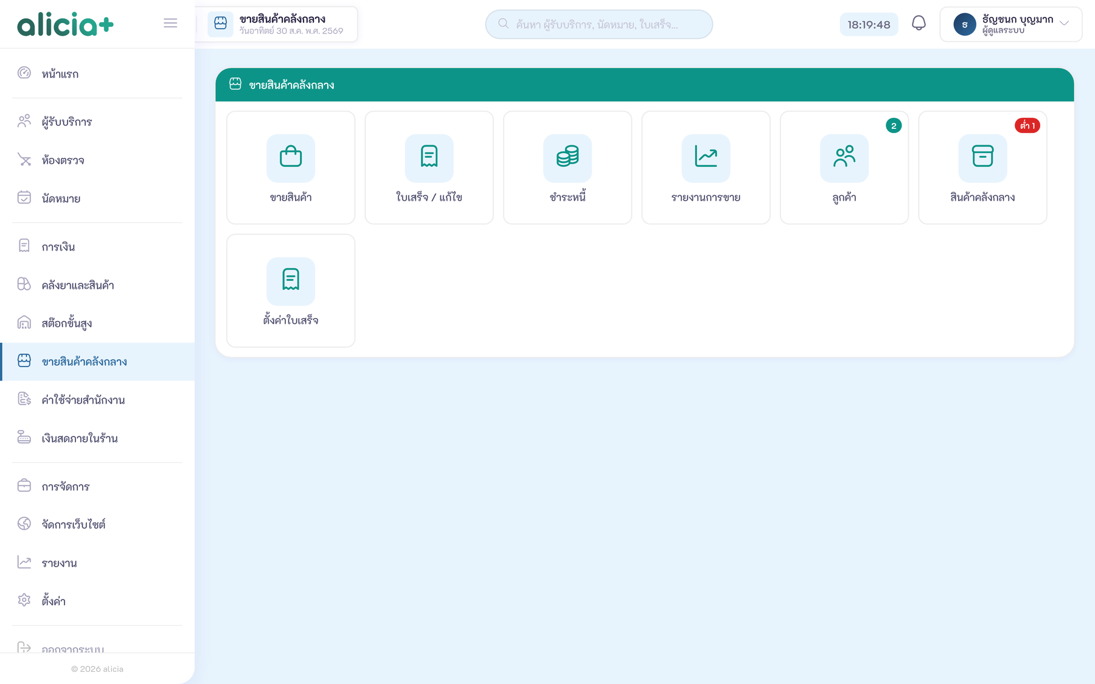This screenshot has height=684, width=1095.
Task: Click the เงินสดภายในร้าน cash register icon
Action: click(24, 437)
